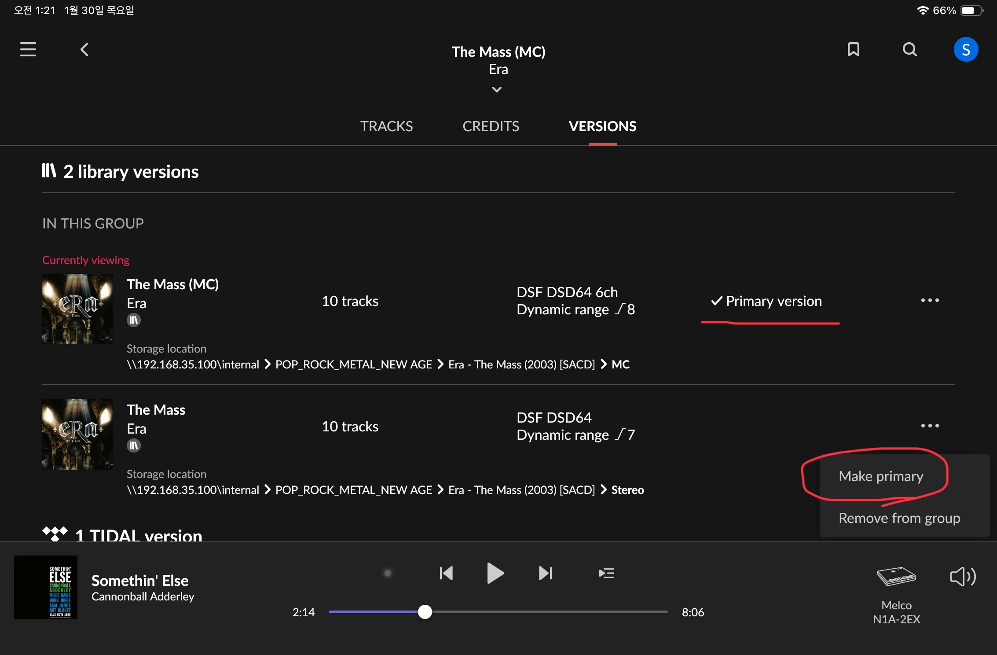This screenshot has height=655, width=997.
Task: Expand album details chevron under Era
Action: point(497,89)
